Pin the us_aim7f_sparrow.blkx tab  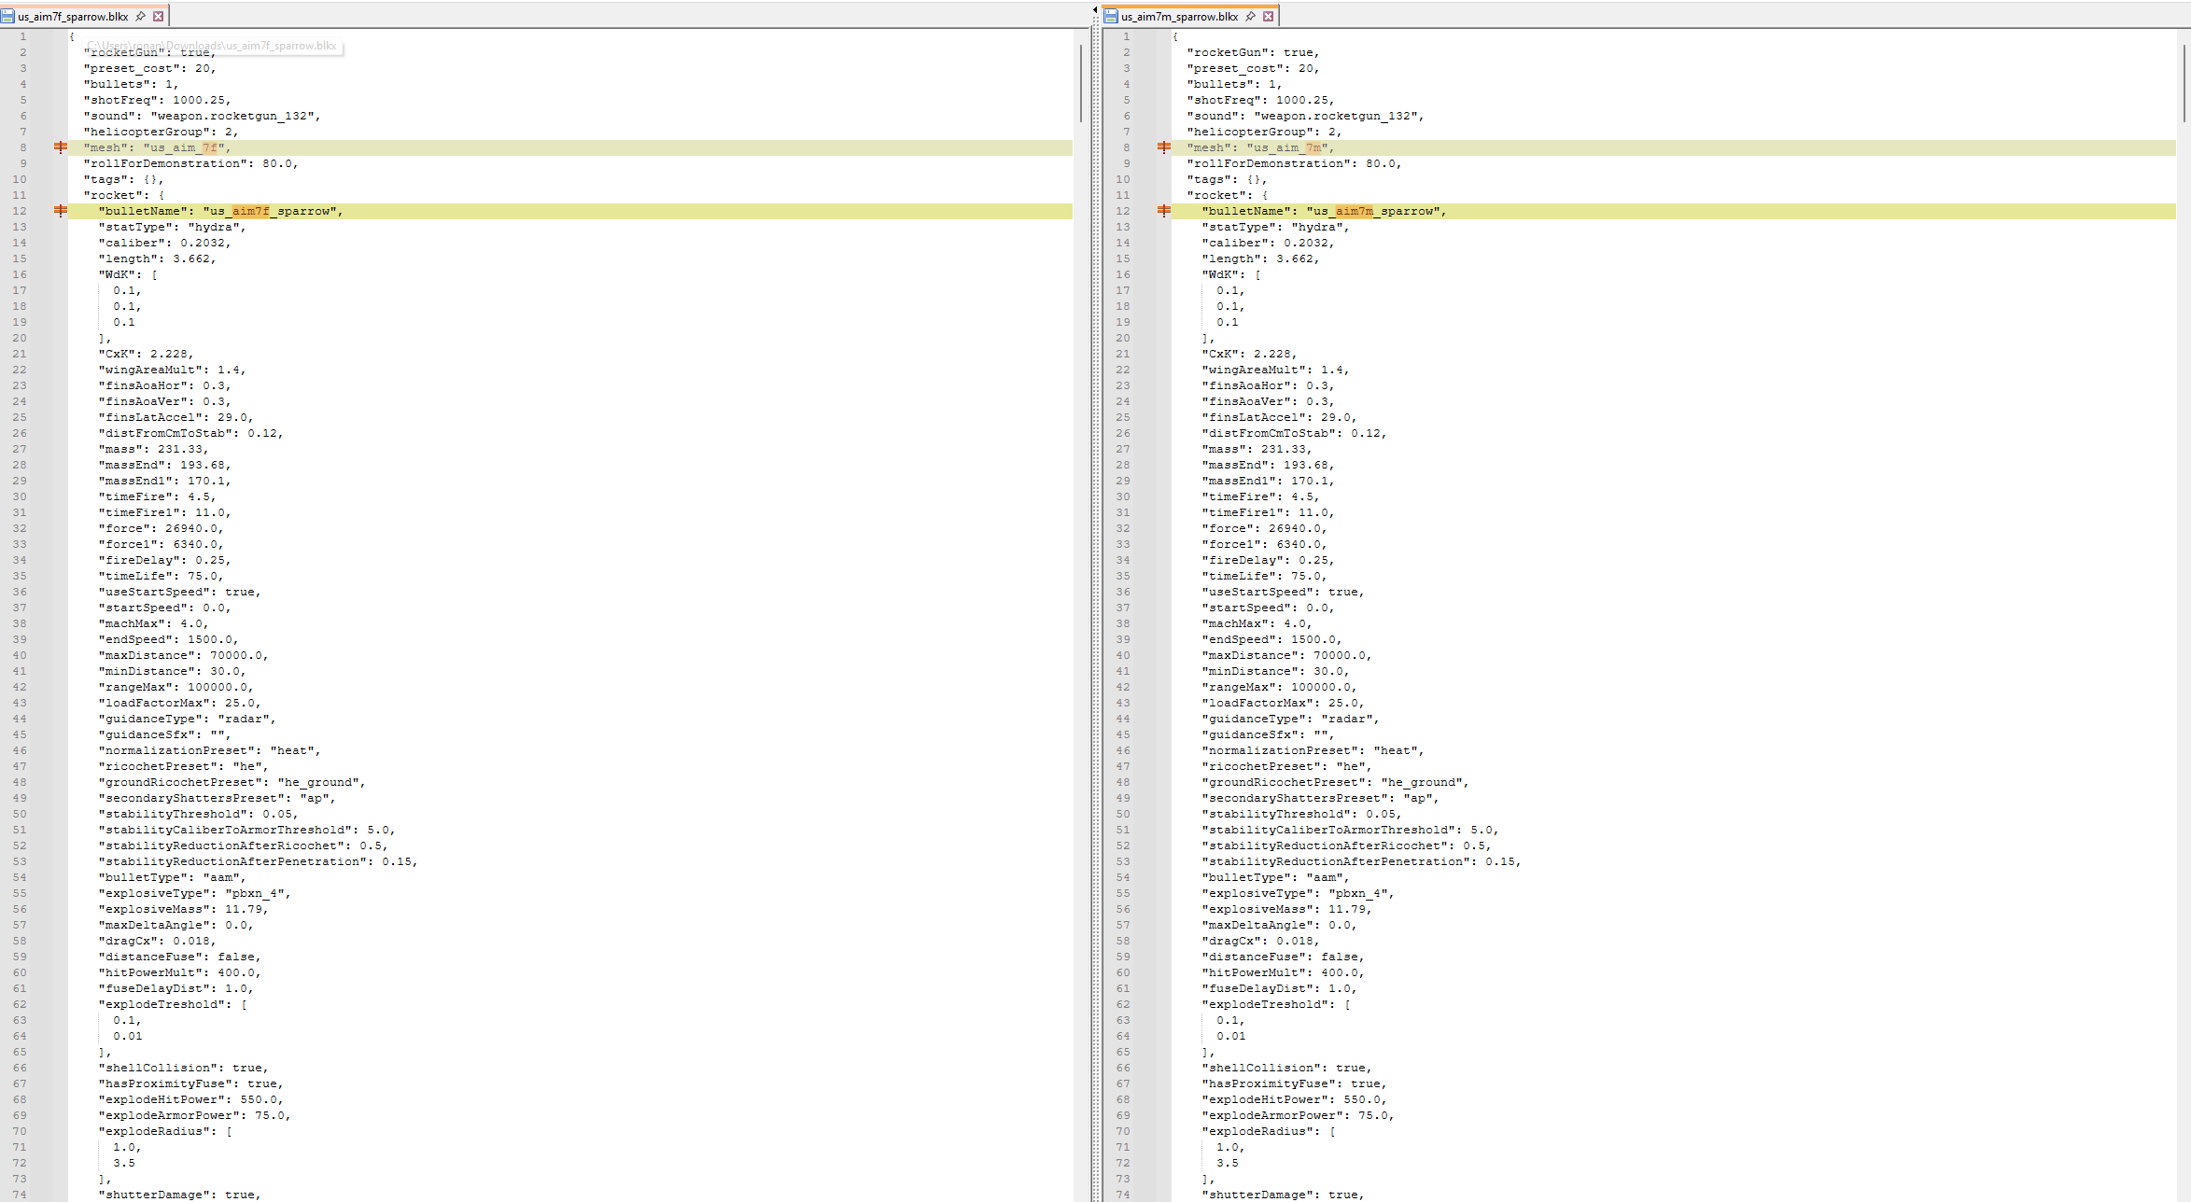(141, 16)
